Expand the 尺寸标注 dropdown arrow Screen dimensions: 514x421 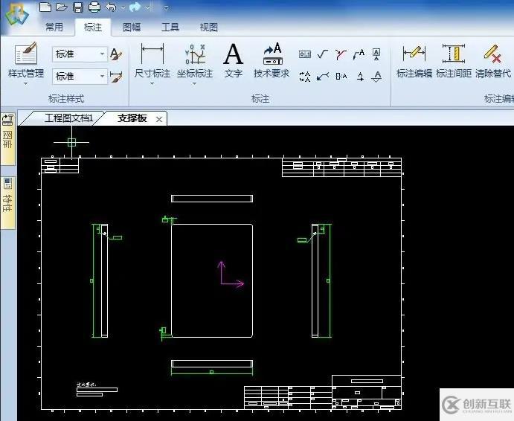pos(152,84)
